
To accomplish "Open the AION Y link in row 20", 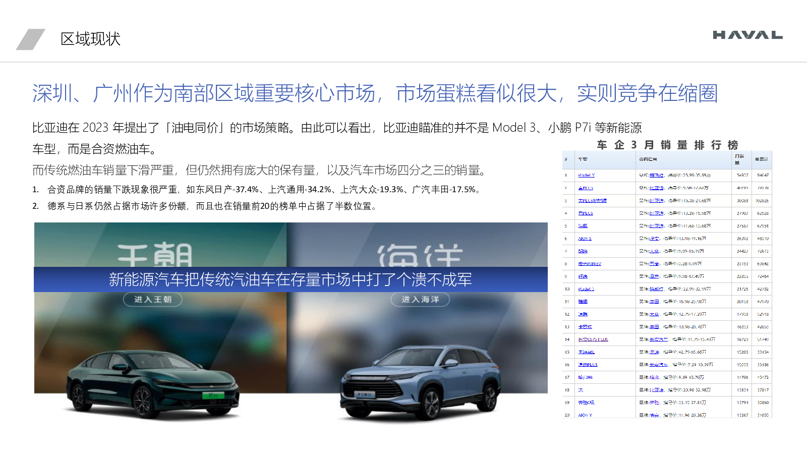I will pyautogui.click(x=585, y=415).
